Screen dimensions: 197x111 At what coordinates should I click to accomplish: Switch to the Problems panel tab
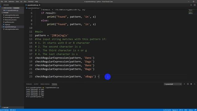click(x=29, y=84)
